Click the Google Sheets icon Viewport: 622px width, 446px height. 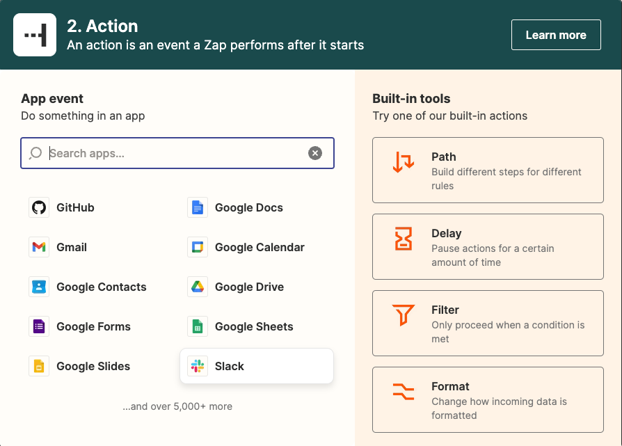(x=198, y=326)
